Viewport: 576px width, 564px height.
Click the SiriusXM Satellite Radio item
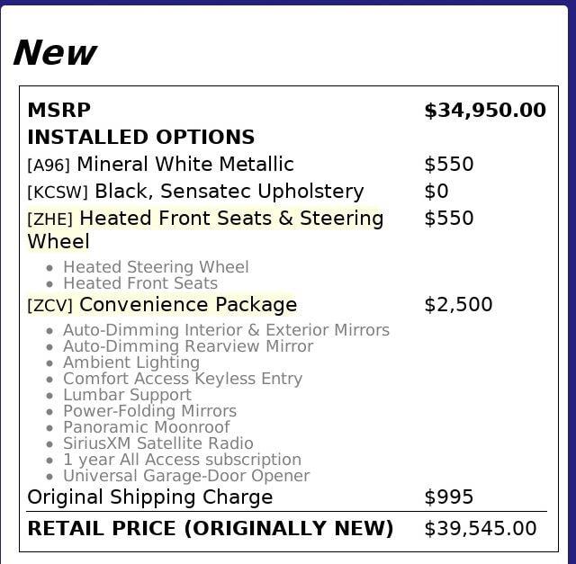[158, 443]
